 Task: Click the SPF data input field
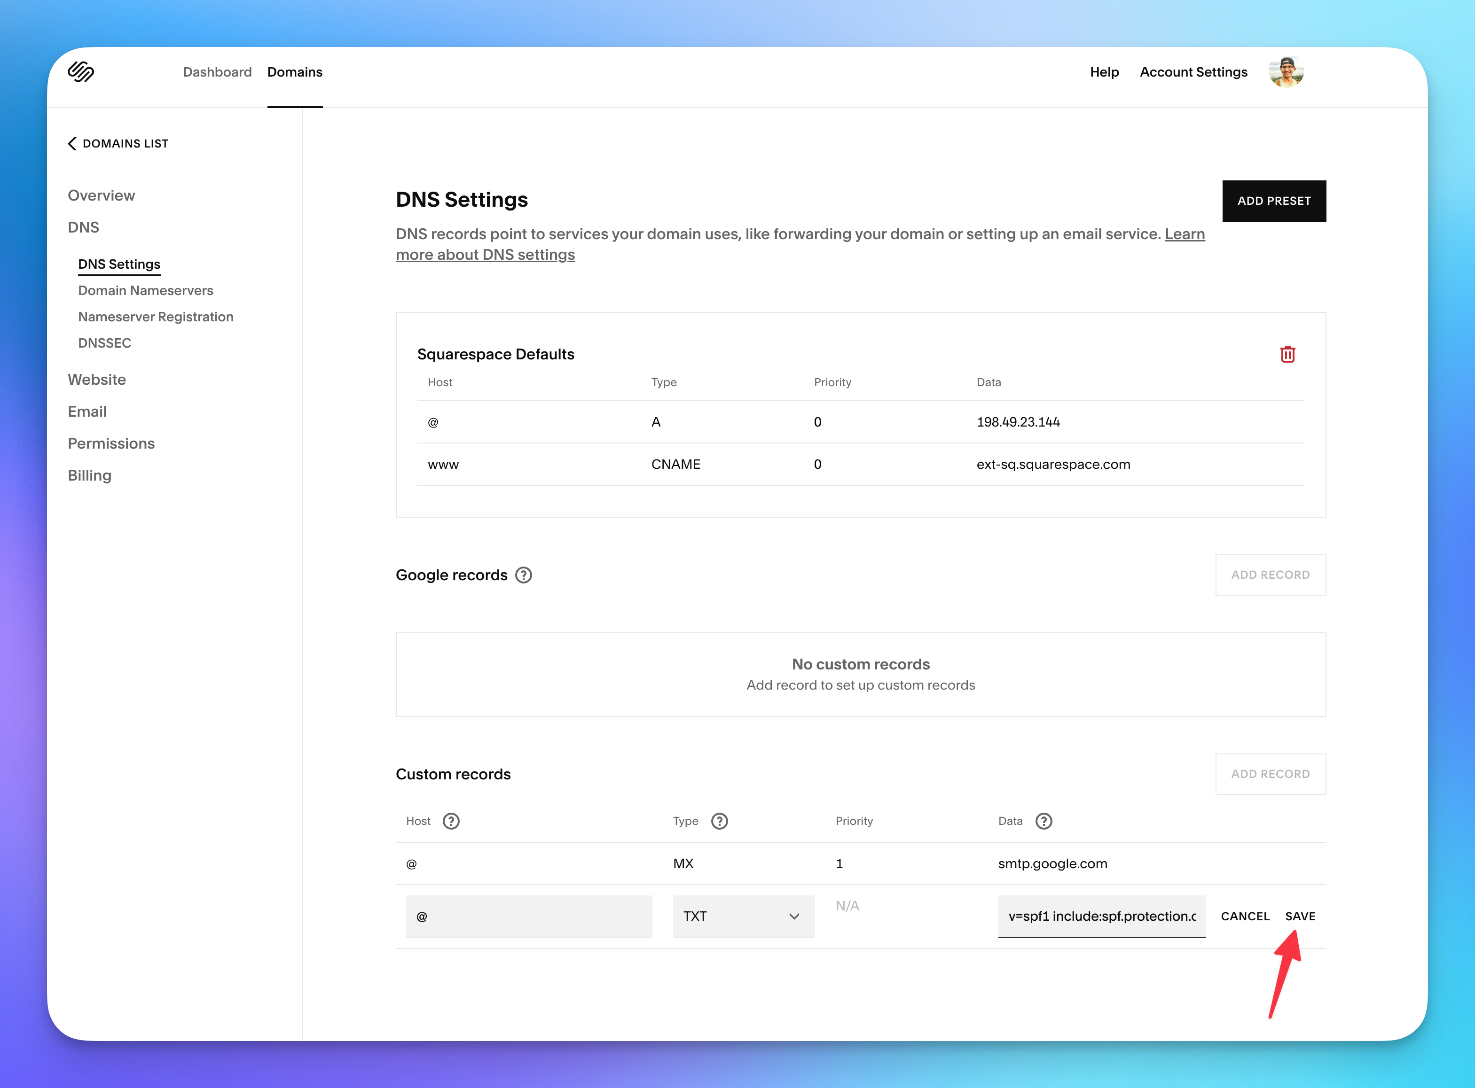(1101, 916)
